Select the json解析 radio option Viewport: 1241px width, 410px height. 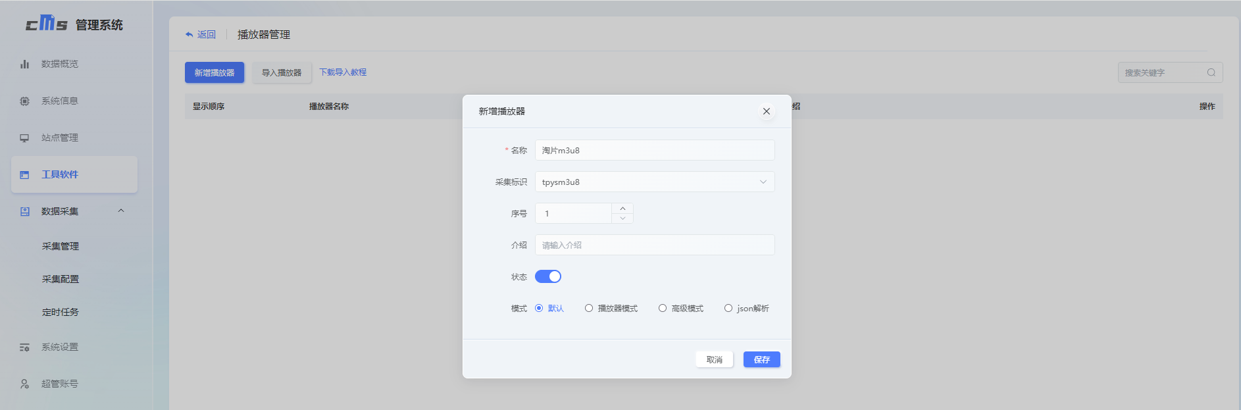coord(728,308)
